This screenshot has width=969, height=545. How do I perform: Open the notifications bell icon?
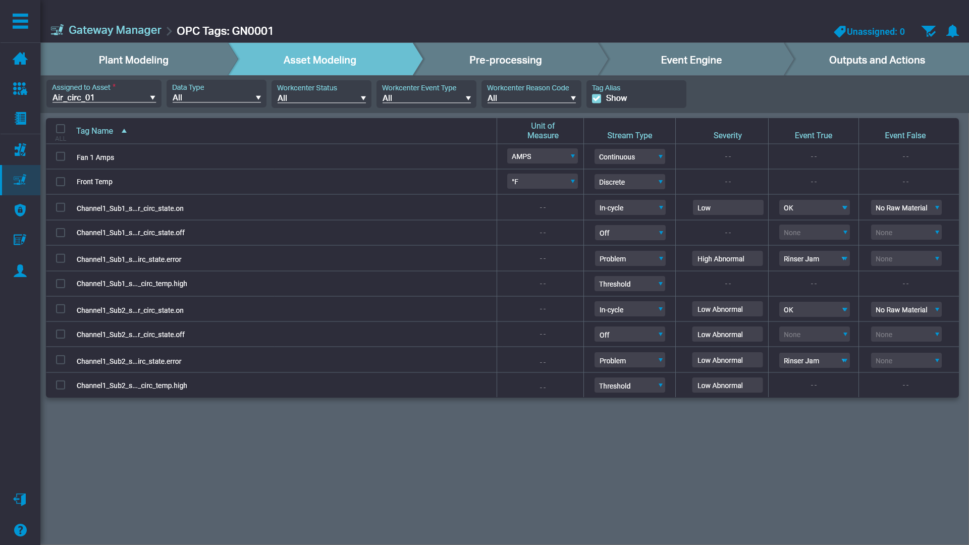(x=952, y=31)
